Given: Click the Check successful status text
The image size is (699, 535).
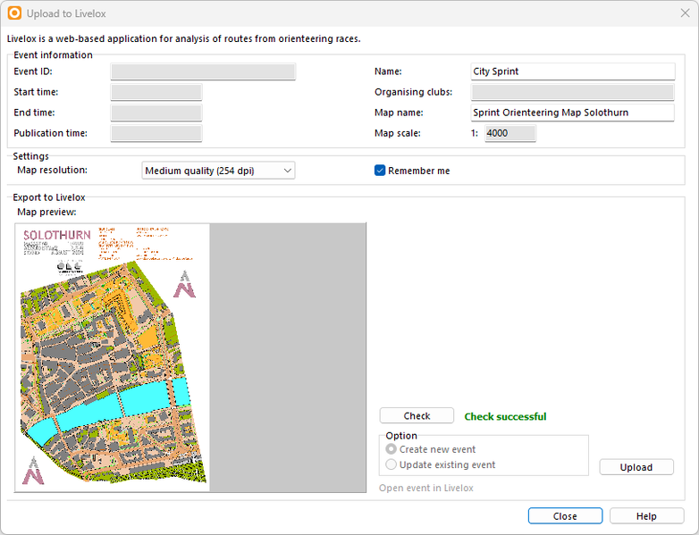Looking at the screenshot, I should tap(505, 416).
